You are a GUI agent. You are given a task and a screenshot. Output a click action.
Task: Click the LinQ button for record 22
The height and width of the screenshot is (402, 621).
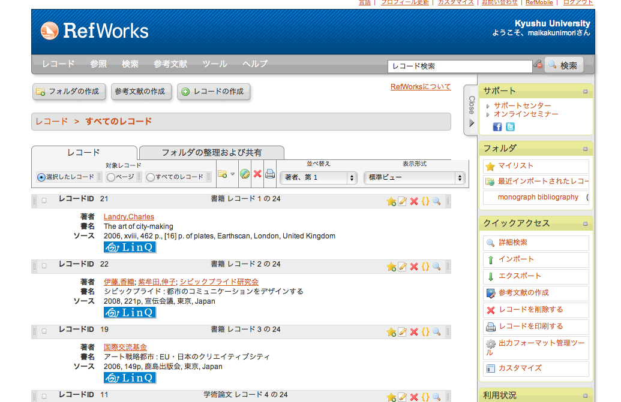click(130, 313)
